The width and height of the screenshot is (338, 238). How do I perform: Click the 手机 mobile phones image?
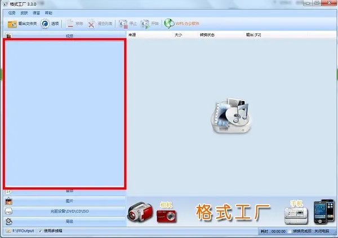pyautogui.click(x=324, y=211)
